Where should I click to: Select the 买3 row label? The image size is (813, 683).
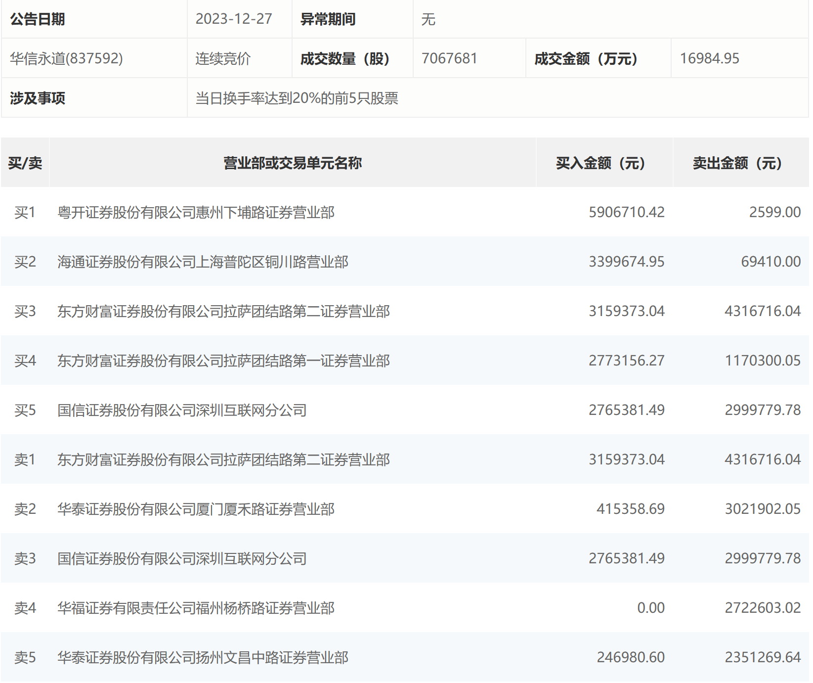click(x=25, y=311)
